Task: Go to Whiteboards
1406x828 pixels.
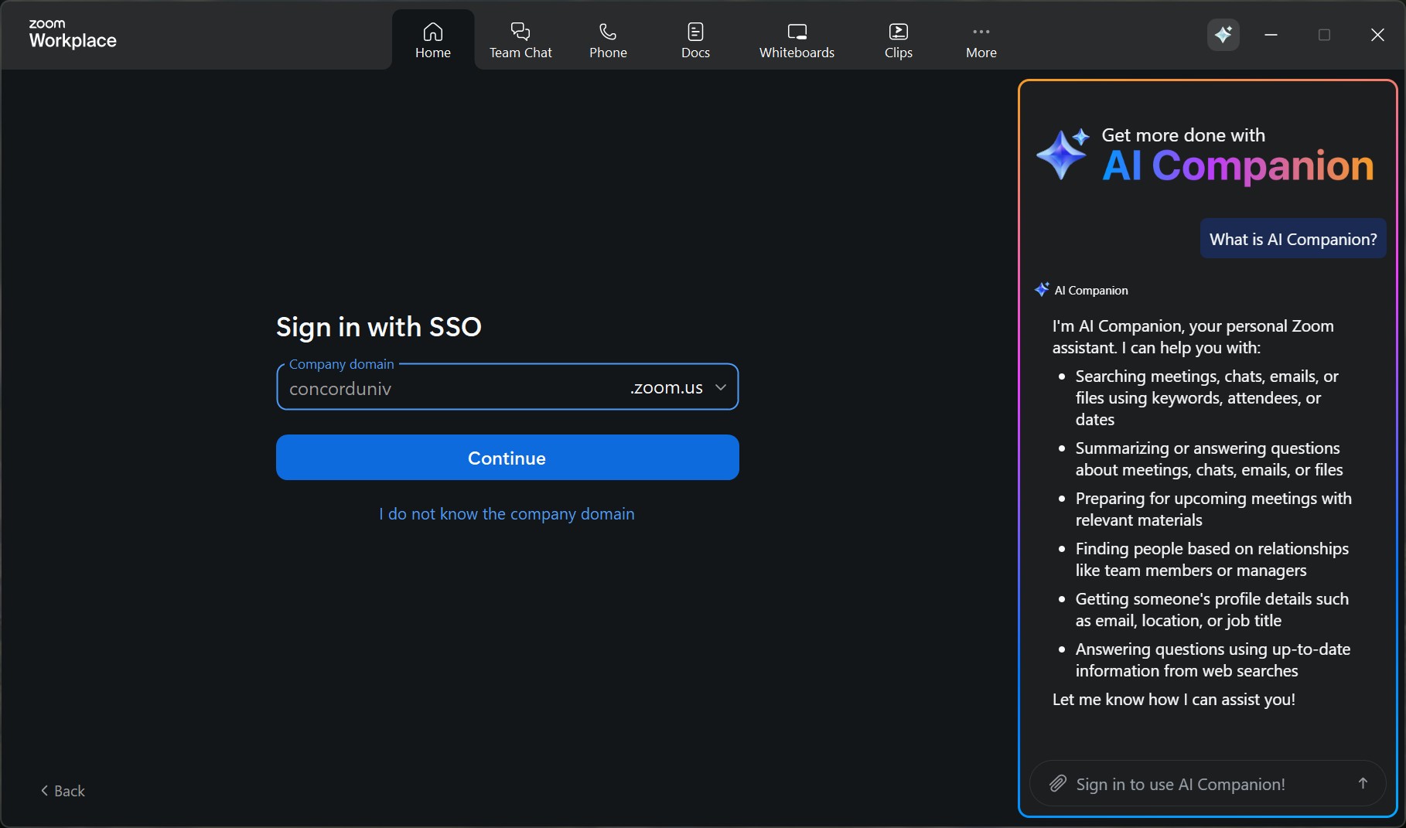Action: click(x=797, y=40)
